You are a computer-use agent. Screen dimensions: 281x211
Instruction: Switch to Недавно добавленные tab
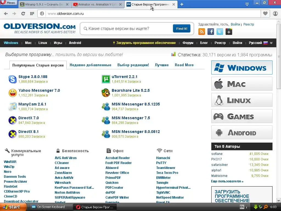pyautogui.click(x=91, y=65)
